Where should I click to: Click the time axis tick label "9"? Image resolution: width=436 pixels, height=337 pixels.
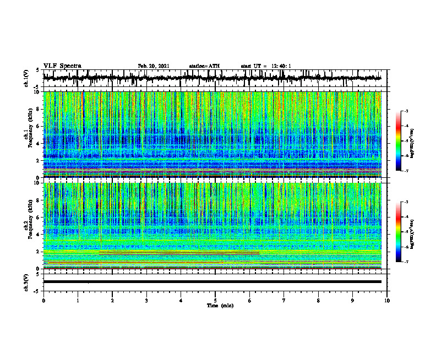[352, 301]
